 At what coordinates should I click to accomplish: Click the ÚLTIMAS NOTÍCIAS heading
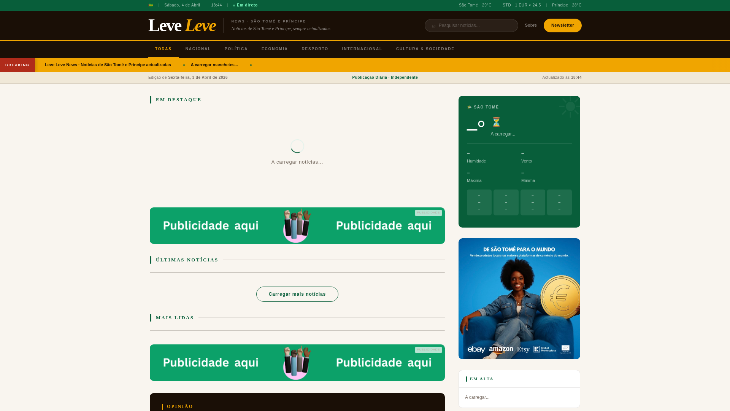pos(187,260)
